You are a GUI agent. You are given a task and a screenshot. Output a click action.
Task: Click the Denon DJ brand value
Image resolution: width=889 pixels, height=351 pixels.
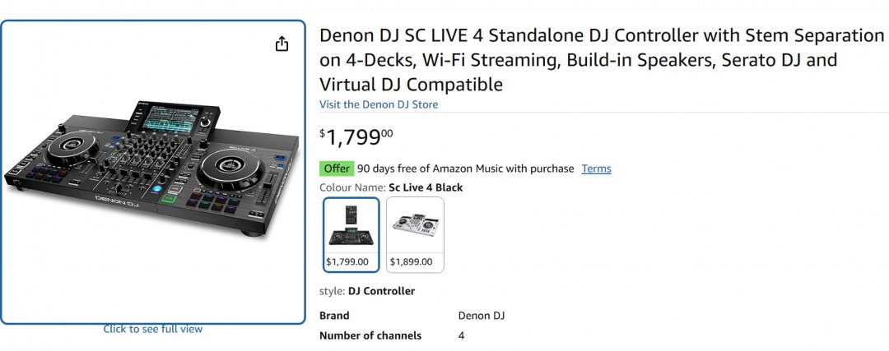(482, 316)
